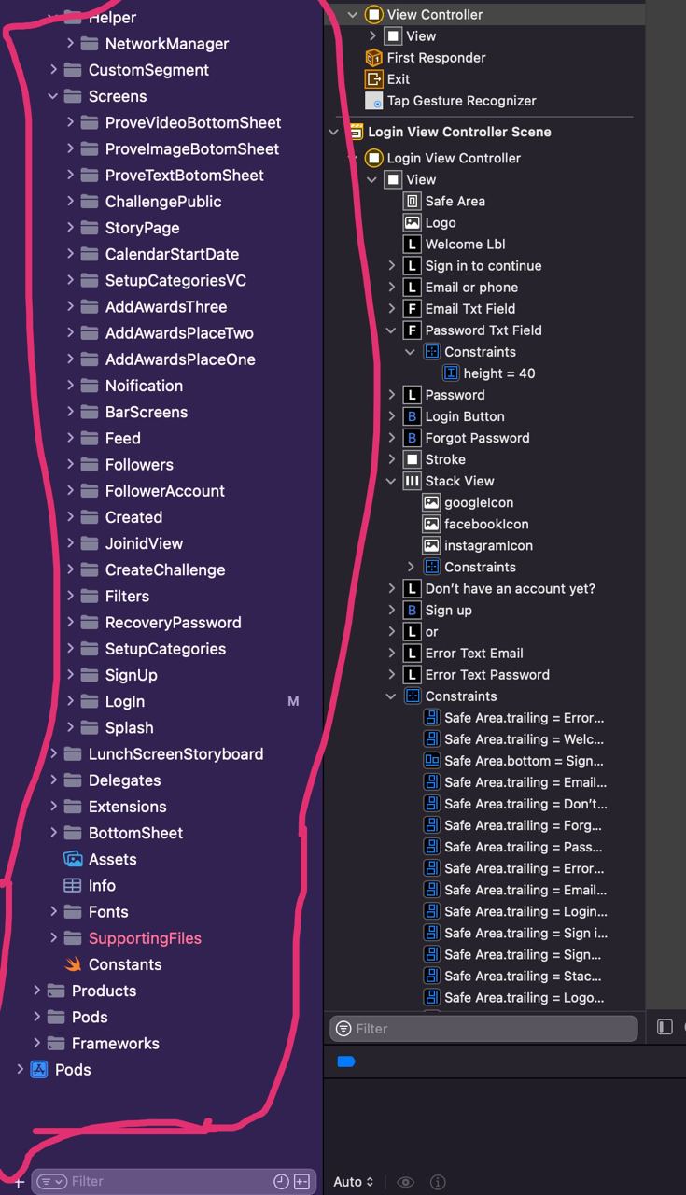Screen dimensions: 686x1195
Task: Expand the LogIn folder
Action: (x=71, y=701)
